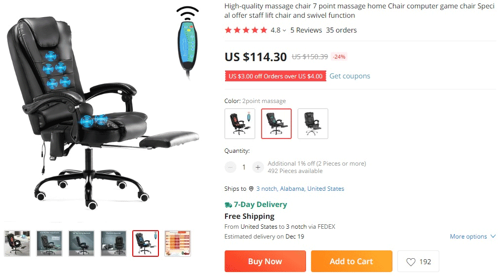Click the green delivery truck icon

(x=229, y=205)
